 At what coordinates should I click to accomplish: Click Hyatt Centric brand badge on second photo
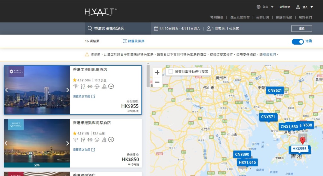16,124
